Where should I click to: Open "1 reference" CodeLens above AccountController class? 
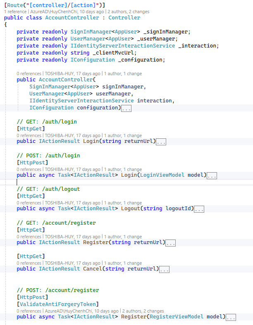(x=15, y=12)
